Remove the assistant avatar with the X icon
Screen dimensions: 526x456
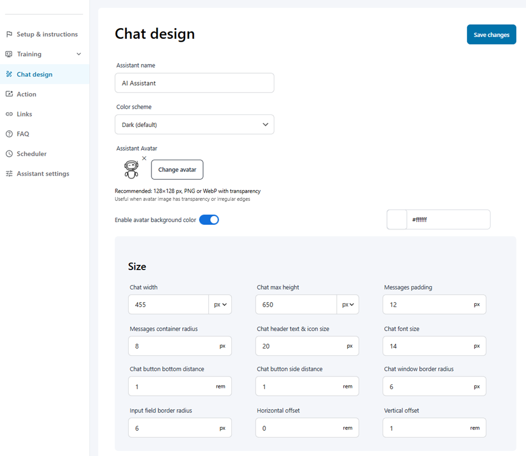pos(144,157)
